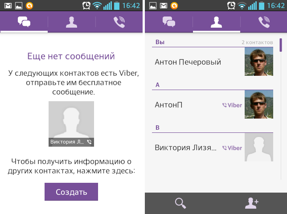Tap signal strength icon in right status bar
Viewport: 287px width, 214px height.
pos(253,6)
